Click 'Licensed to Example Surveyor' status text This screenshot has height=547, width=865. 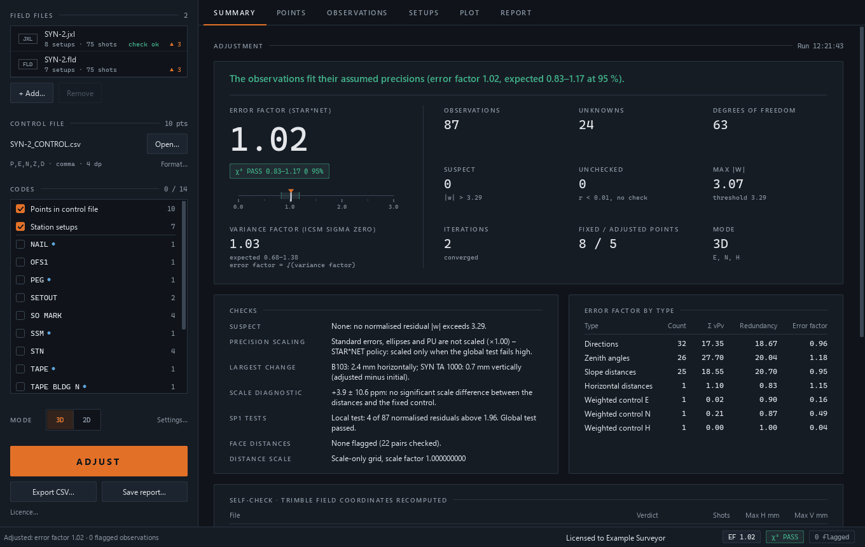pyautogui.click(x=616, y=537)
